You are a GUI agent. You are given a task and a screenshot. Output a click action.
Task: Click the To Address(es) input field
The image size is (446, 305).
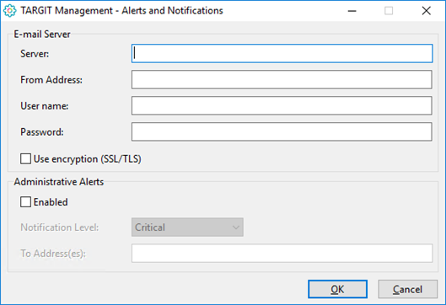click(x=282, y=253)
